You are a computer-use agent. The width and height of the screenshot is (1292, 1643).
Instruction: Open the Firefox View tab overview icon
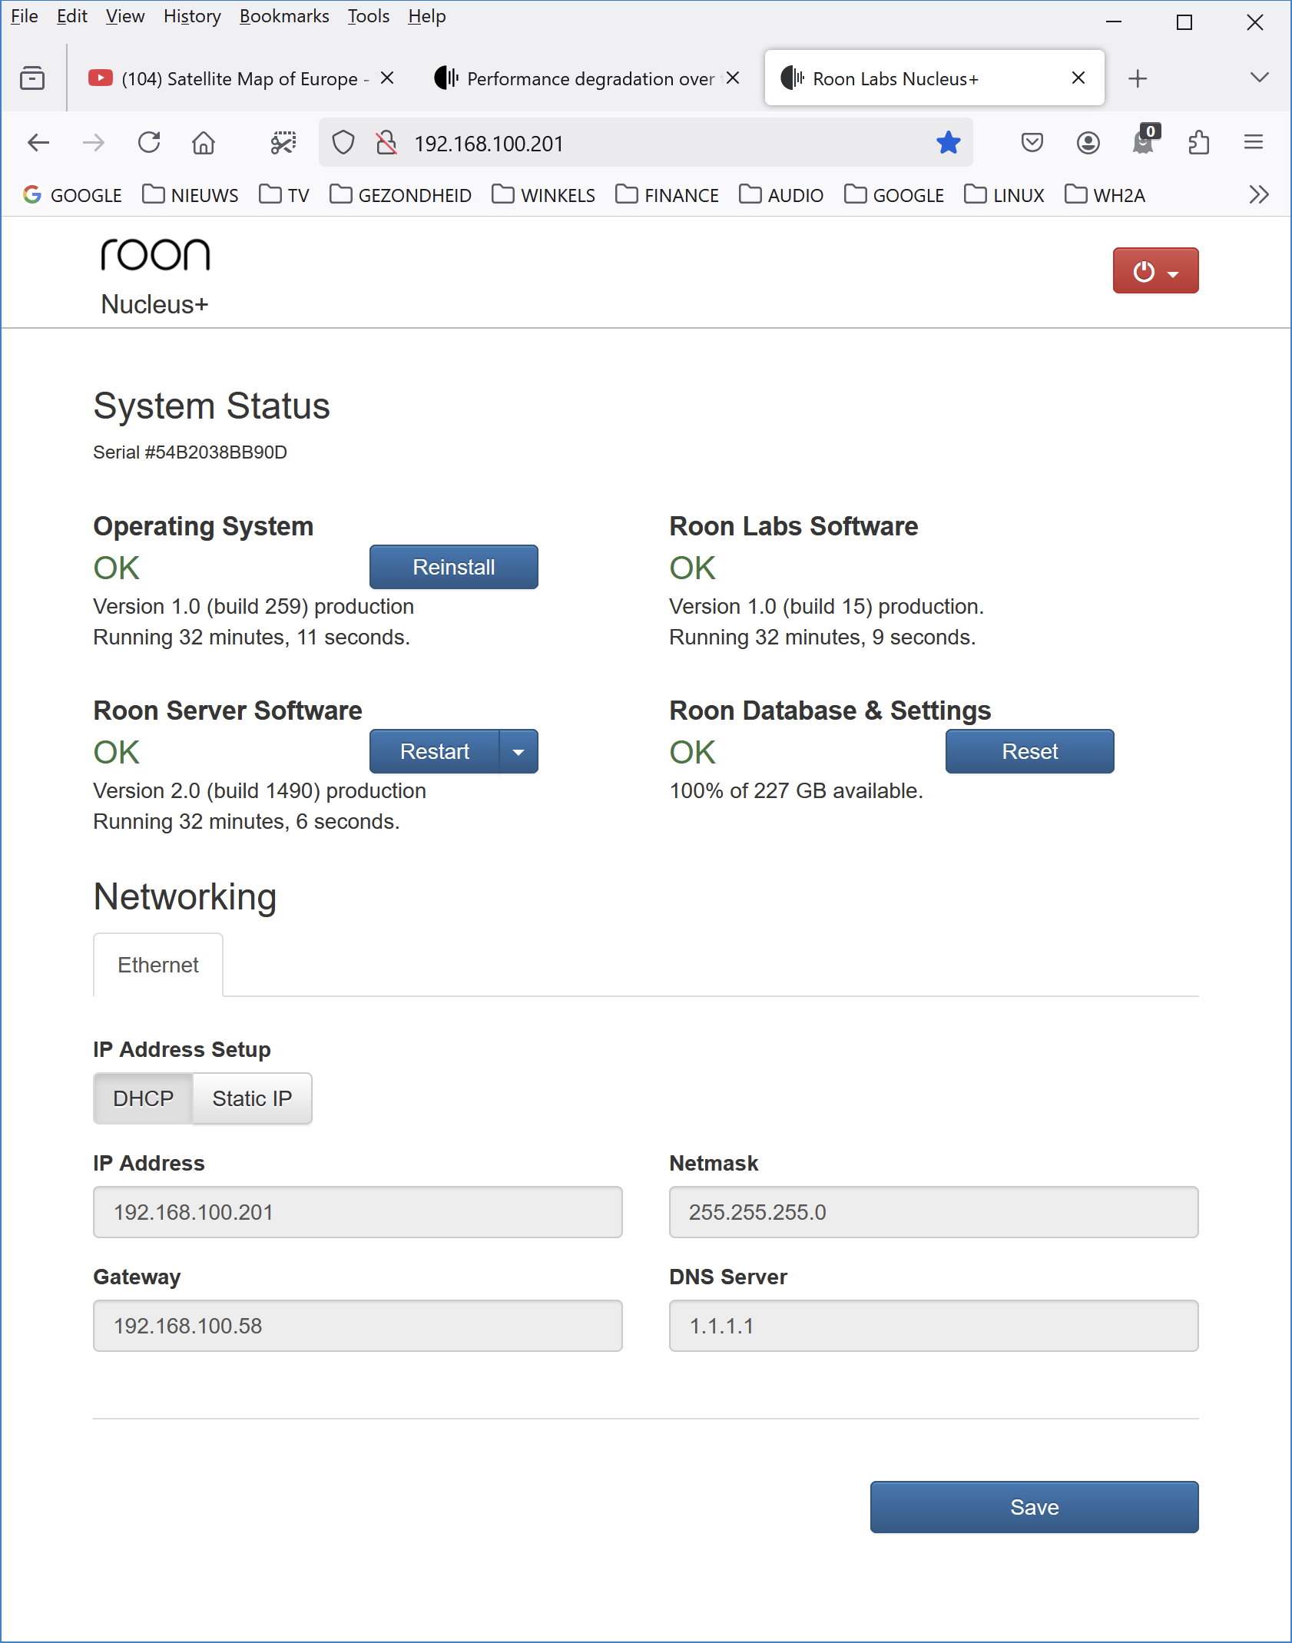[32, 78]
